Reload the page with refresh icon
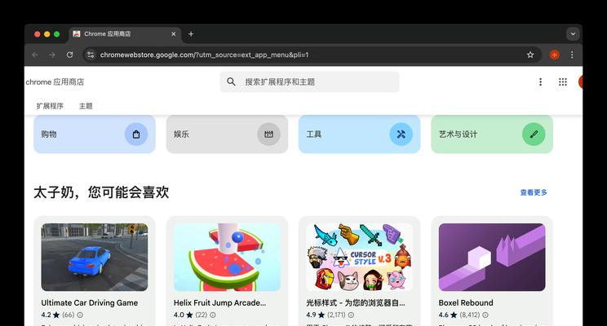This screenshot has width=607, height=326. point(69,55)
